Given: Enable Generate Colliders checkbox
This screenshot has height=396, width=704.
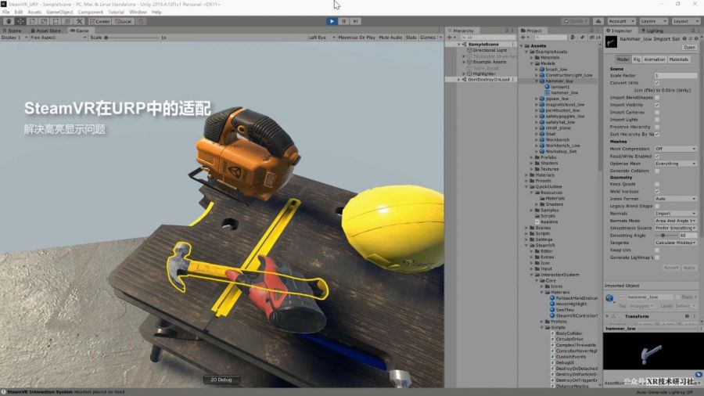Looking at the screenshot, I should (657, 171).
